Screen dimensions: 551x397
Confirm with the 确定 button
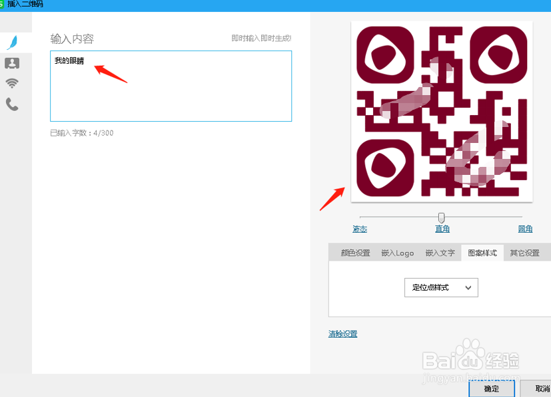(491, 388)
